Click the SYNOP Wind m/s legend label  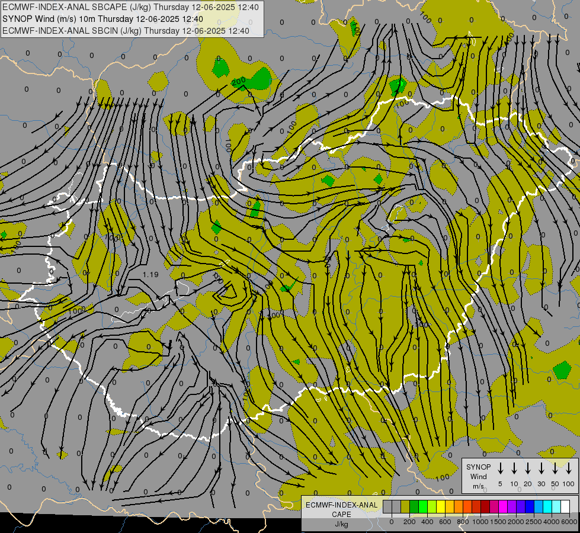tap(478, 476)
